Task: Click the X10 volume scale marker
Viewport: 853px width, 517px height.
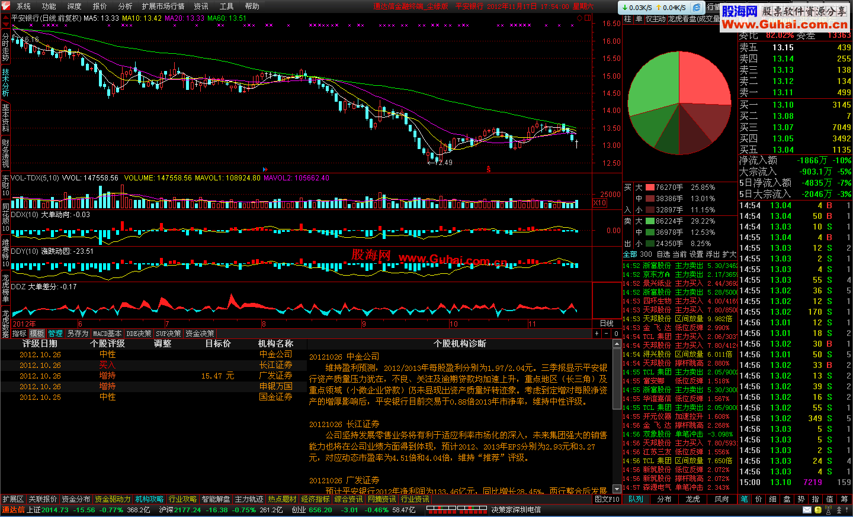Action: click(599, 203)
